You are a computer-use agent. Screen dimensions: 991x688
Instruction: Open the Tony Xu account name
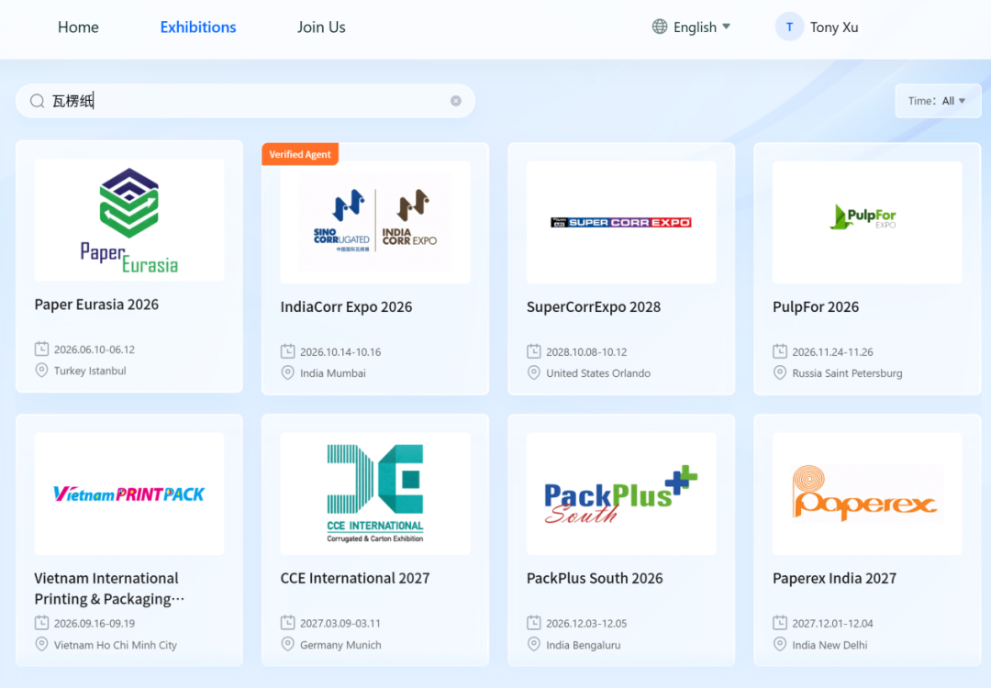(x=833, y=28)
